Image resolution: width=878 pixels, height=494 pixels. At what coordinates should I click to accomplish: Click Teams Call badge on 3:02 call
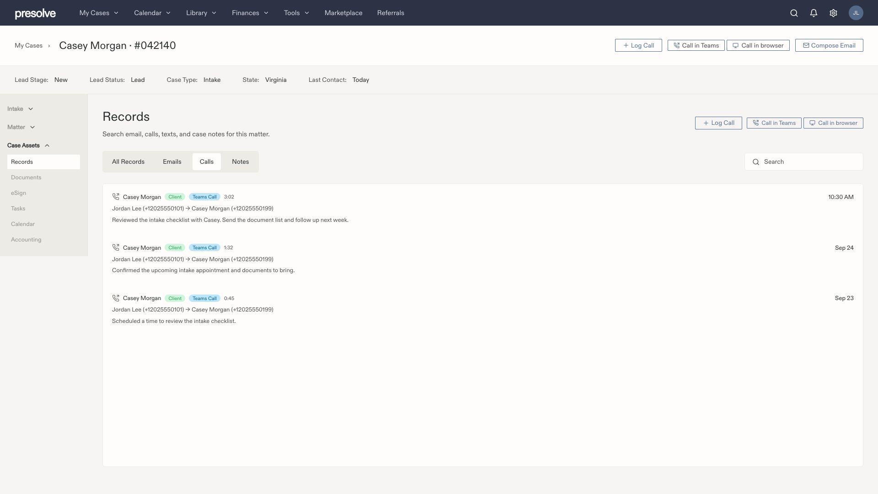click(204, 197)
